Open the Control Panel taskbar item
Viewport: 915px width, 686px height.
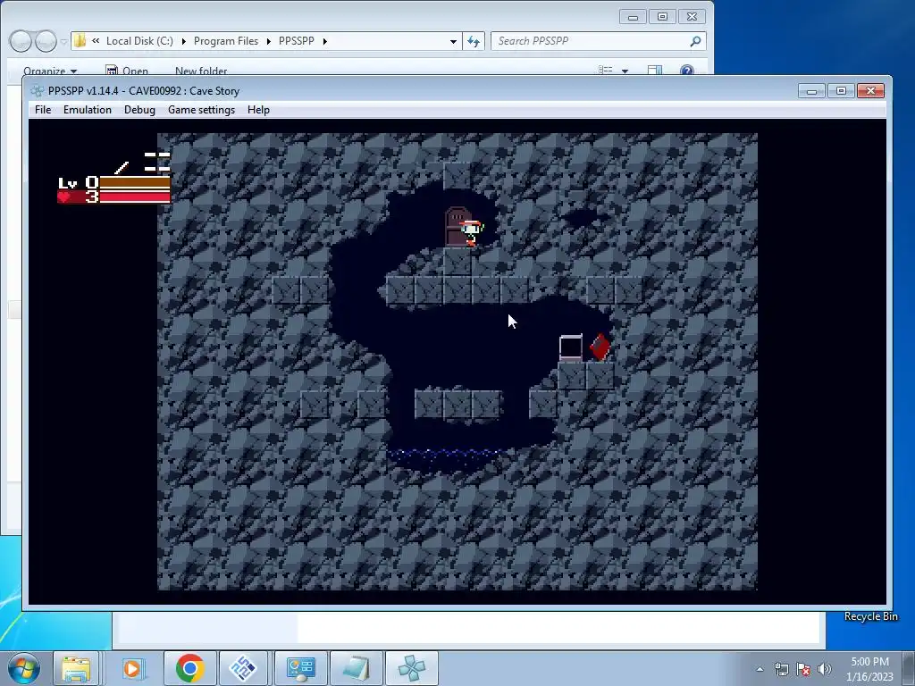coord(300,668)
